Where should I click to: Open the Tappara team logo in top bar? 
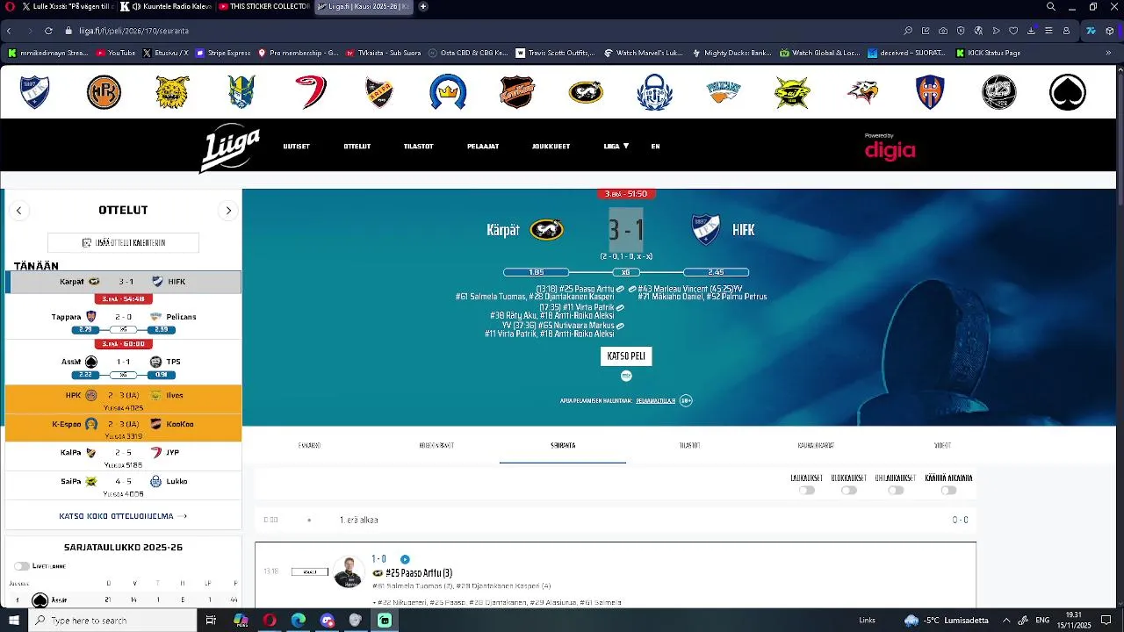[930, 92]
